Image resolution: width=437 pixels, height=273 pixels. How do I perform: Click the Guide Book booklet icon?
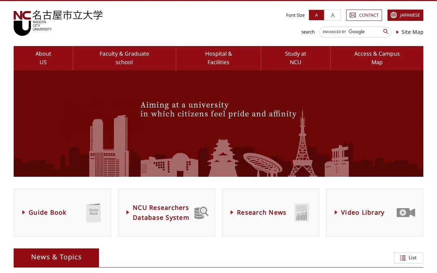pyautogui.click(x=94, y=213)
